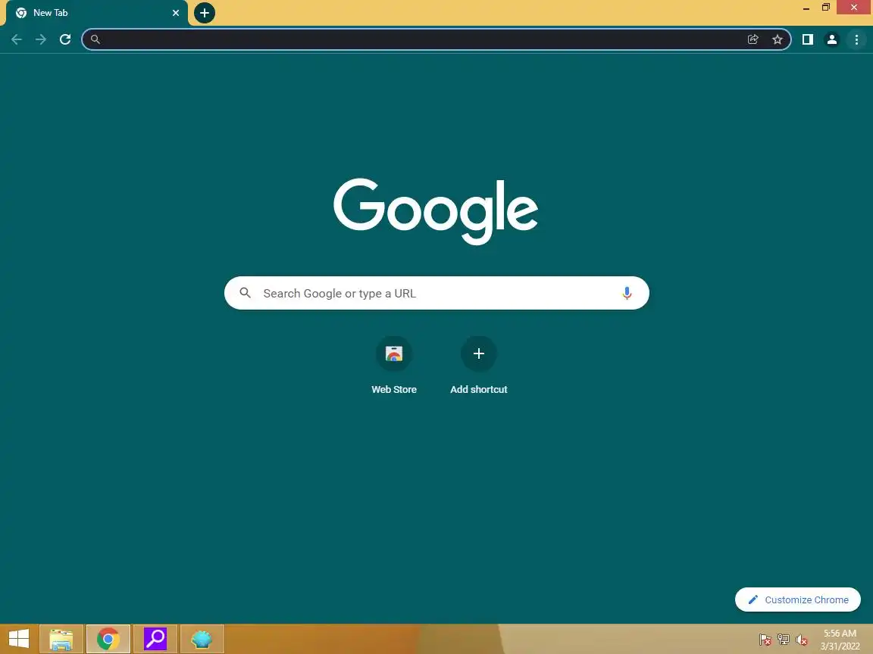Select the New Tab tab
Viewport: 873px width, 654px height.
[97, 13]
